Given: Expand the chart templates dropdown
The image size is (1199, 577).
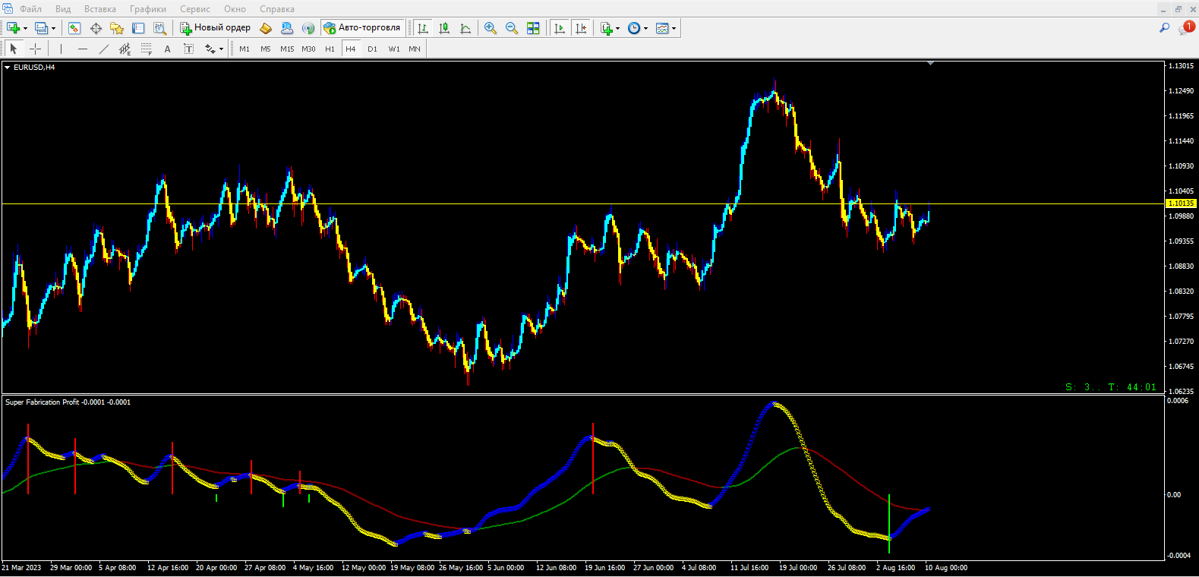Looking at the screenshot, I should click(674, 28).
